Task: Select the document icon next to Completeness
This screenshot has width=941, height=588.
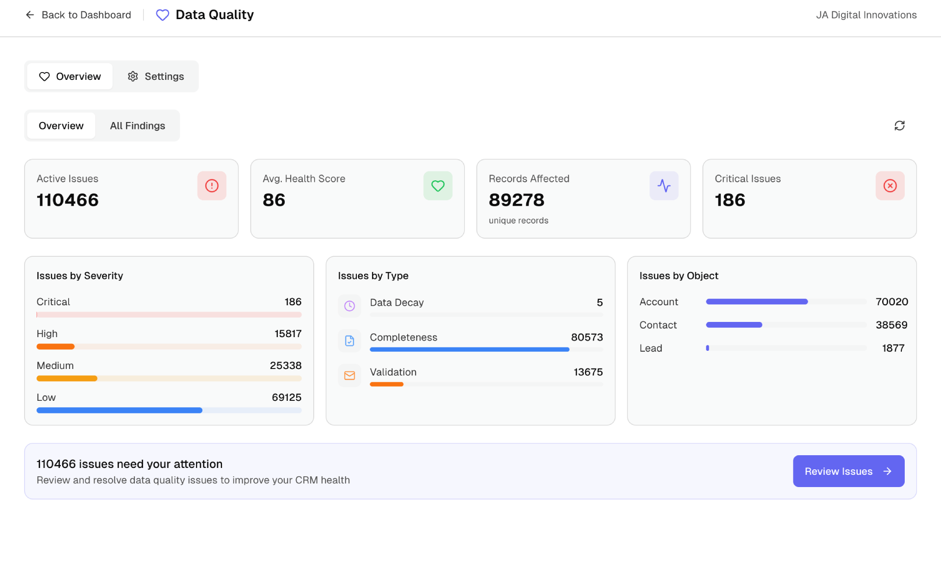Action: 349,340
